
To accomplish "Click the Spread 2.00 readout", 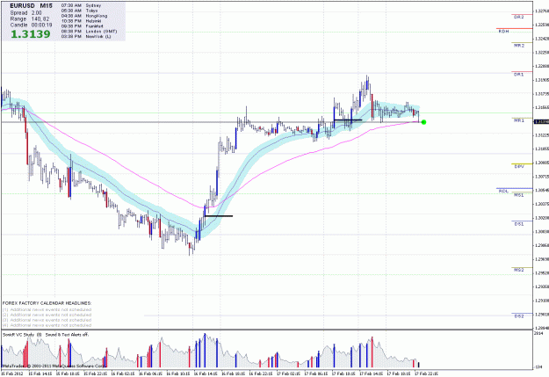I will click(25, 13).
